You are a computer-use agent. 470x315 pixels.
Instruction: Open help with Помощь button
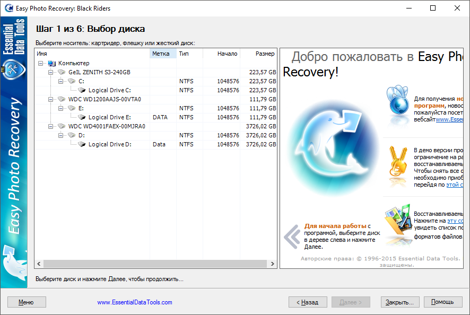coord(443,302)
